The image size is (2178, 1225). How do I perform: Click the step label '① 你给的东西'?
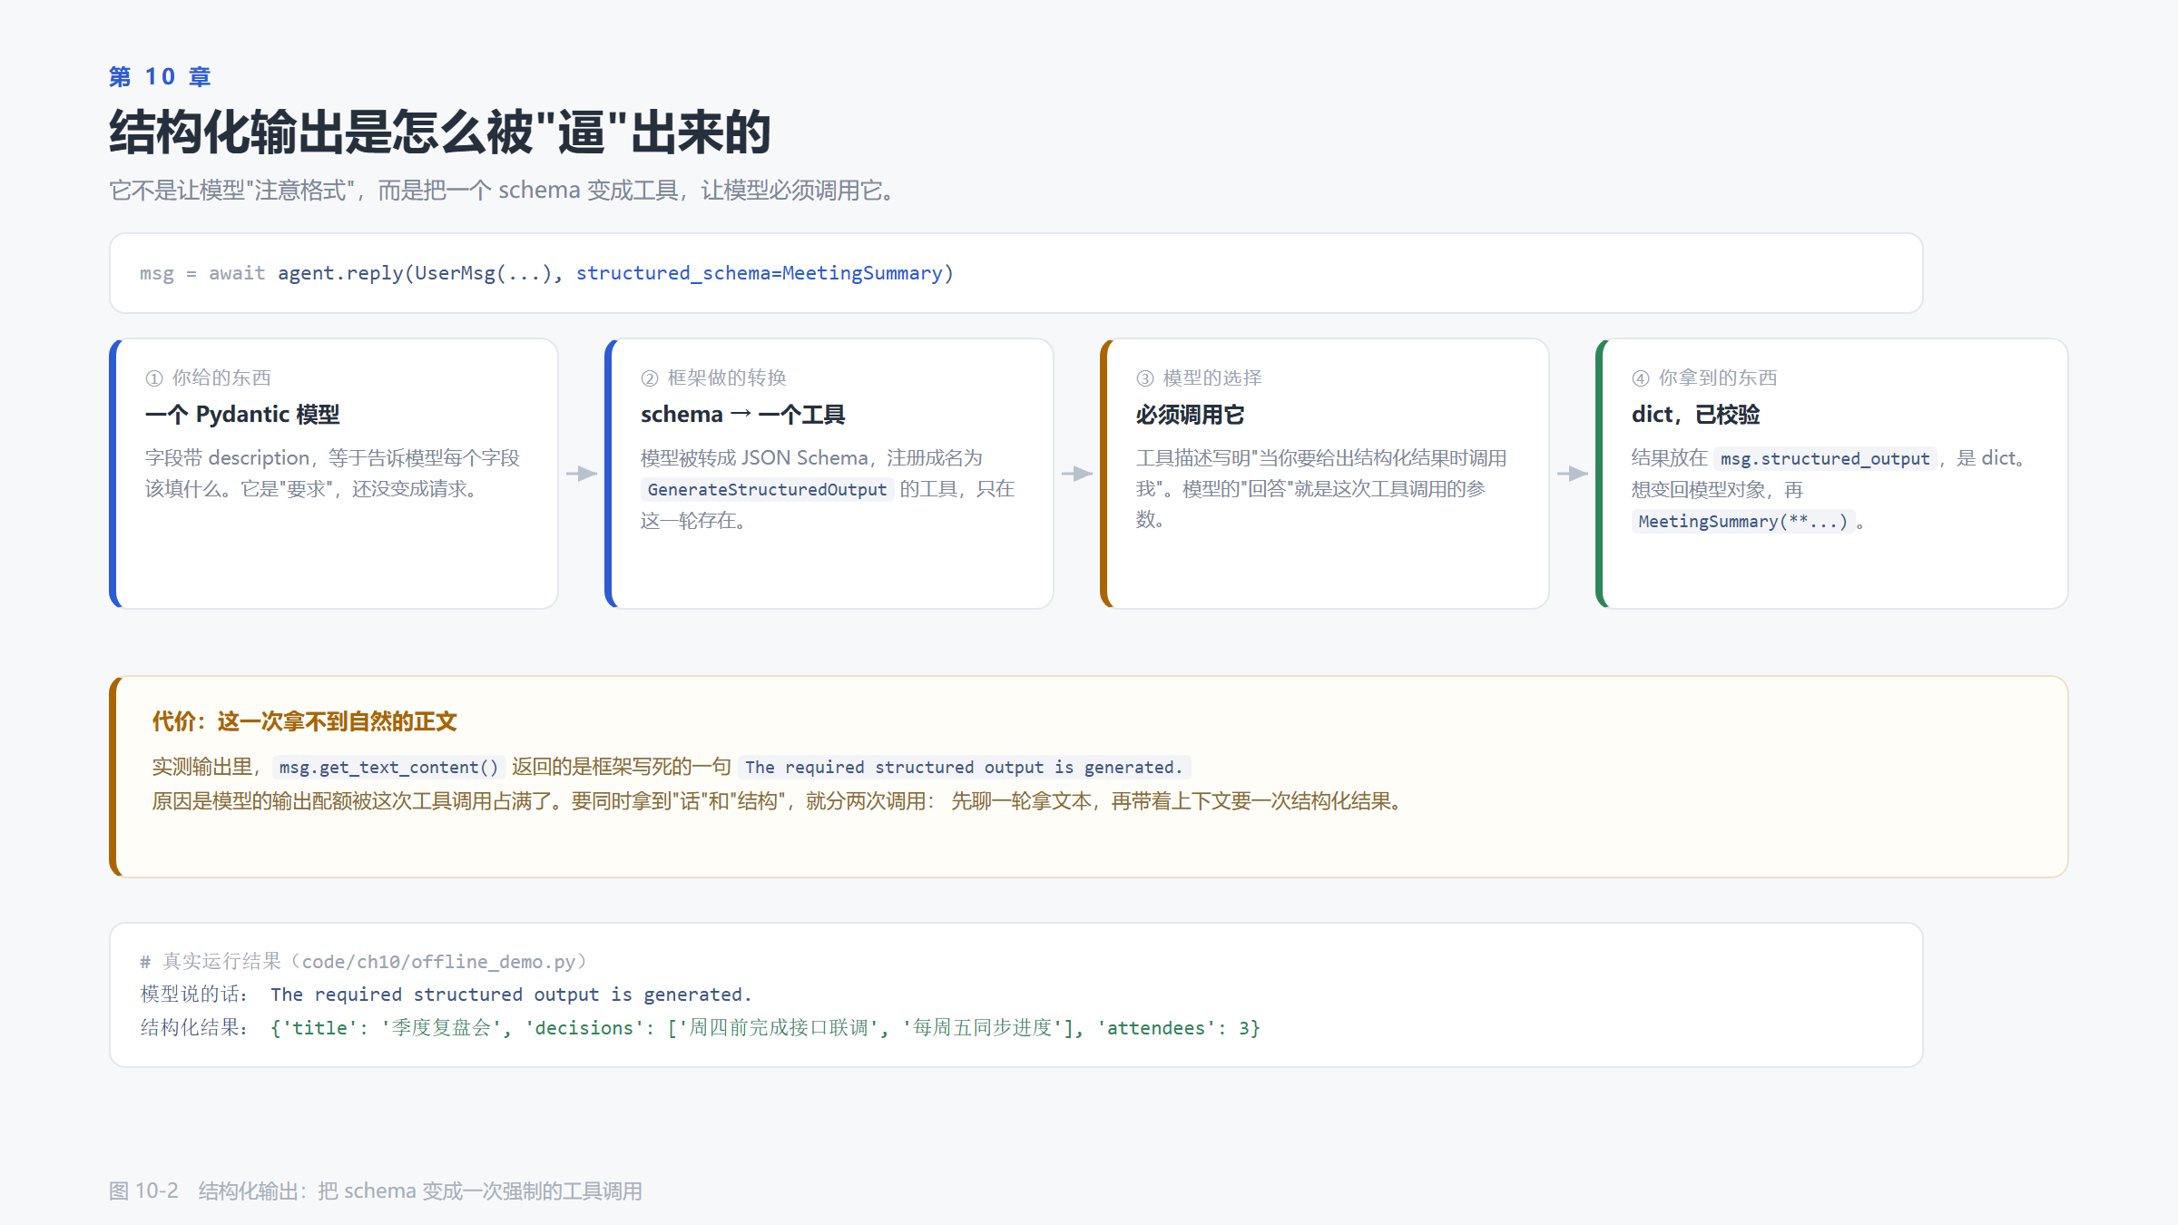(208, 377)
